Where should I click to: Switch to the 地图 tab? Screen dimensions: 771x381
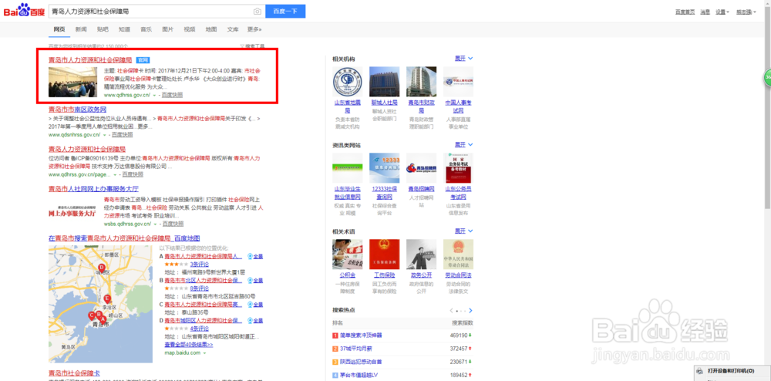tap(211, 29)
